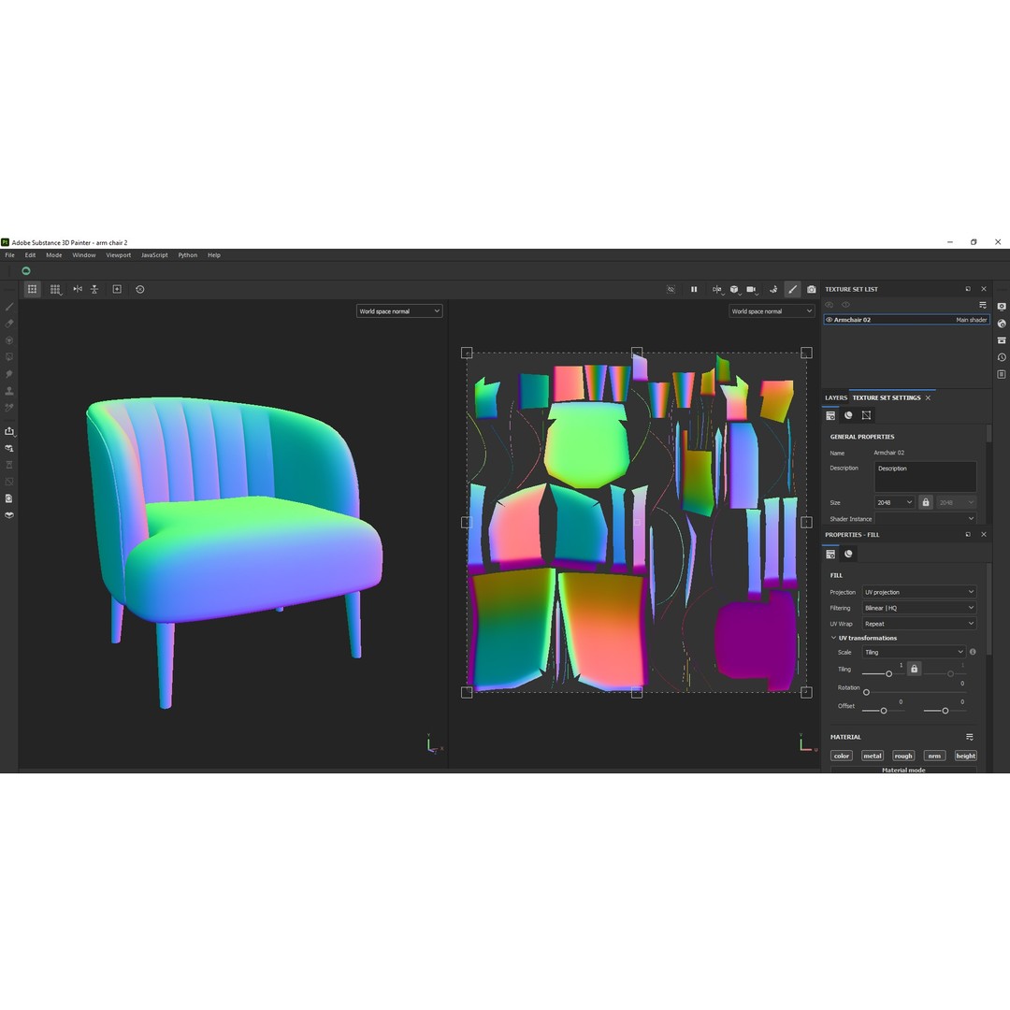Select the Clone stamp tool
The width and height of the screenshot is (1010, 1010).
(9, 390)
